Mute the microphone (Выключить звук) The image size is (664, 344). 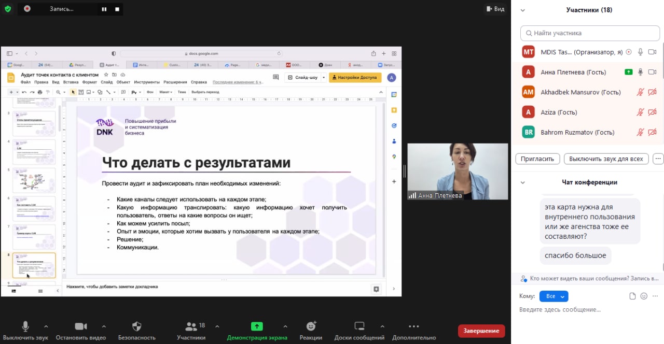click(x=25, y=326)
